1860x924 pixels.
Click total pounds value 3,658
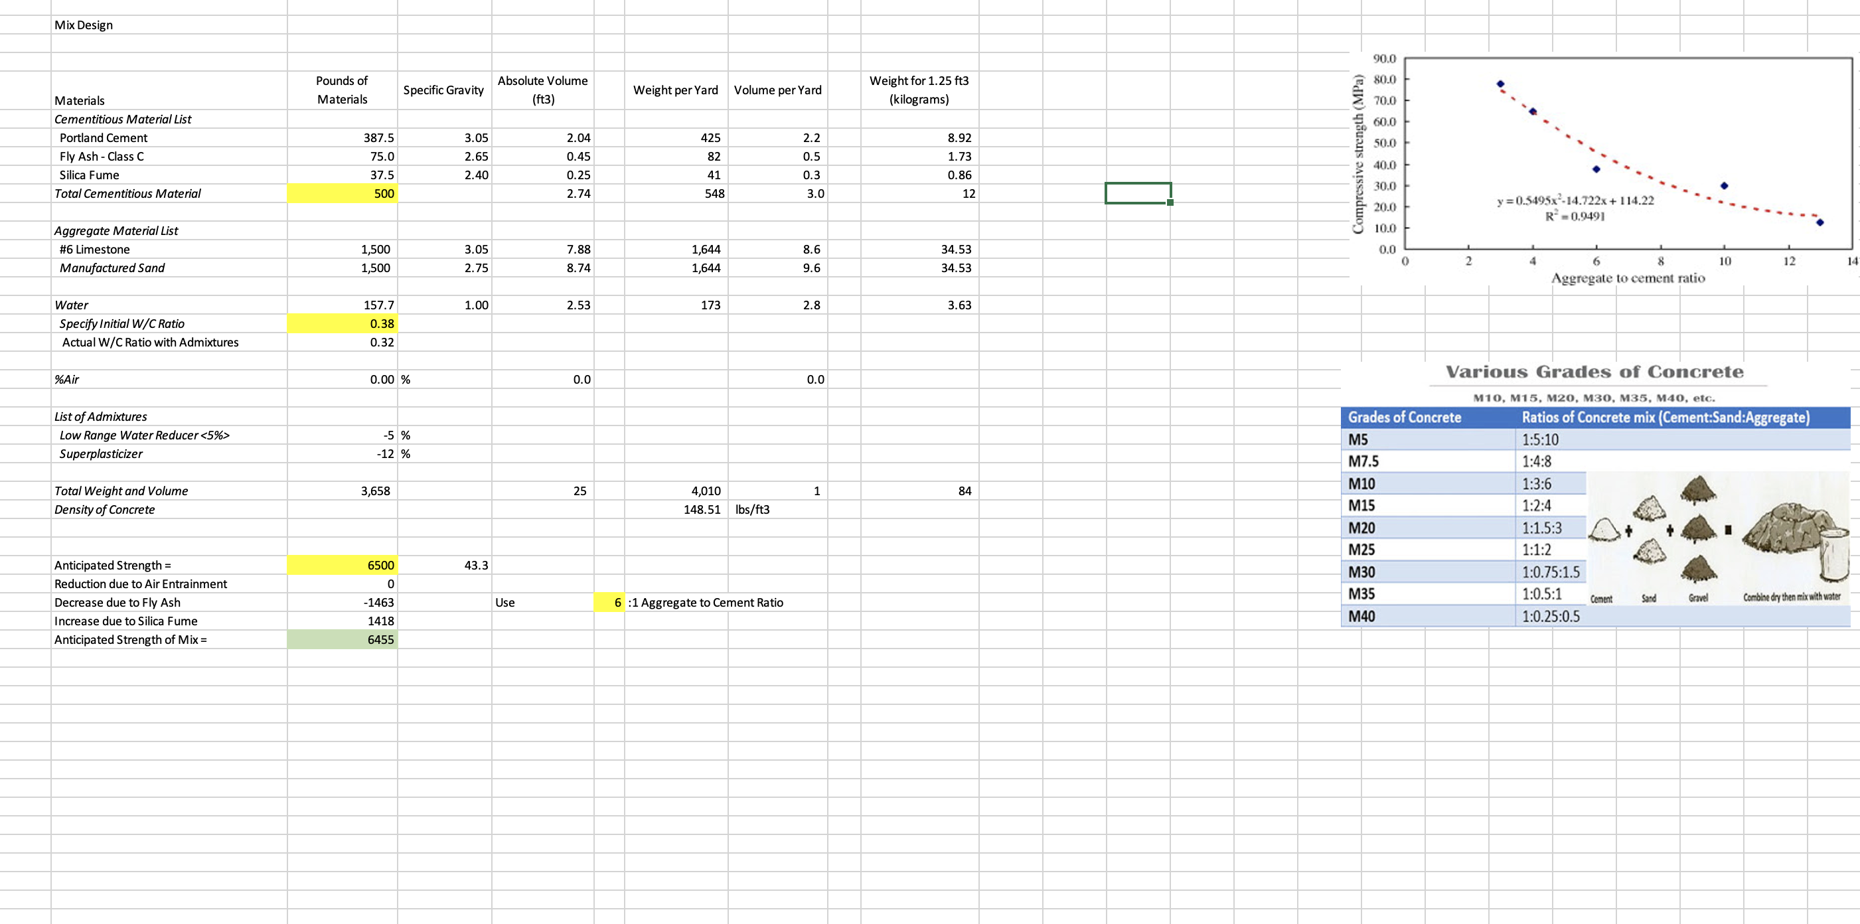(x=343, y=490)
